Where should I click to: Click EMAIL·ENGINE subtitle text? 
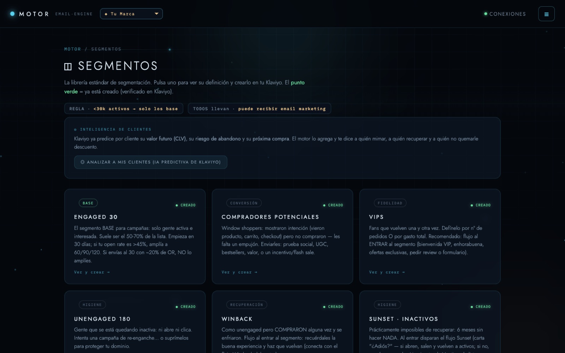click(74, 14)
